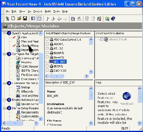Screen dimensions: 143x132
Task: Click the Feedback globe icon
Action: tap(127, 96)
